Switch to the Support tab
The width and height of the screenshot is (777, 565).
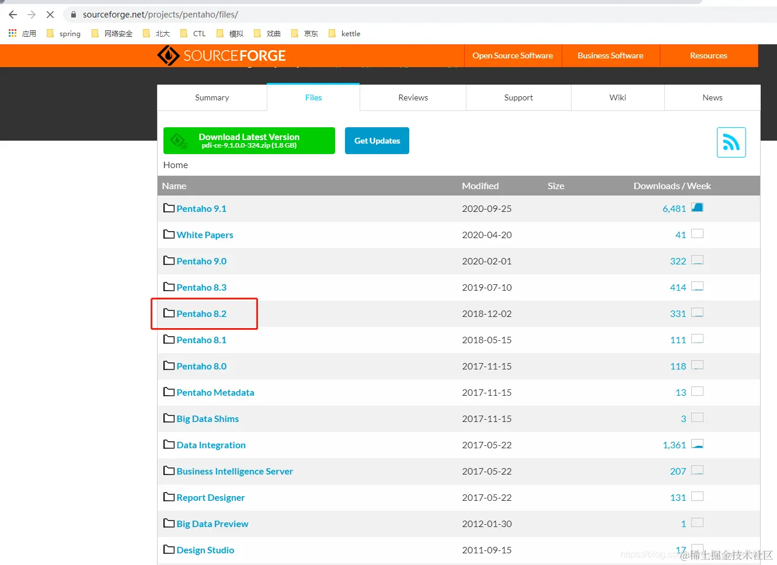[x=518, y=97]
